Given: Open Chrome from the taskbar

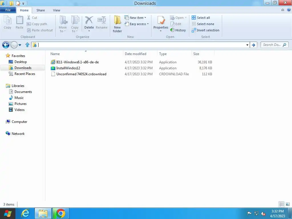Looking at the screenshot, I should point(61,213).
